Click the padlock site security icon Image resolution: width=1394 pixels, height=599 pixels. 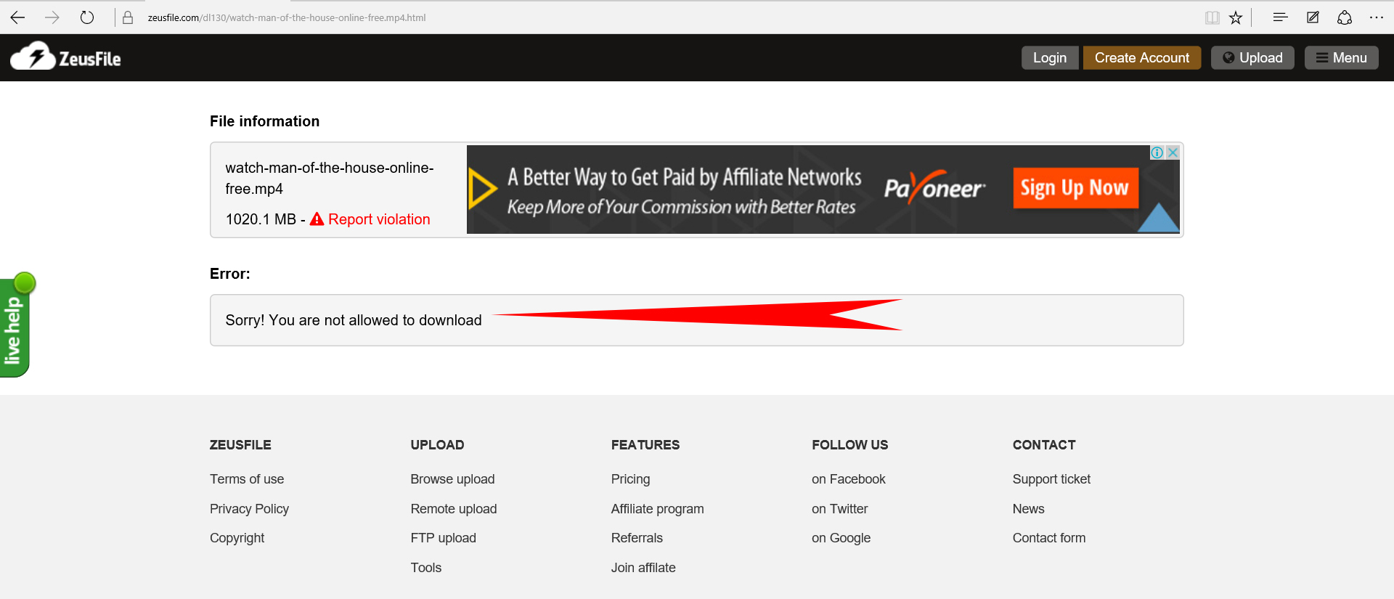tap(128, 17)
